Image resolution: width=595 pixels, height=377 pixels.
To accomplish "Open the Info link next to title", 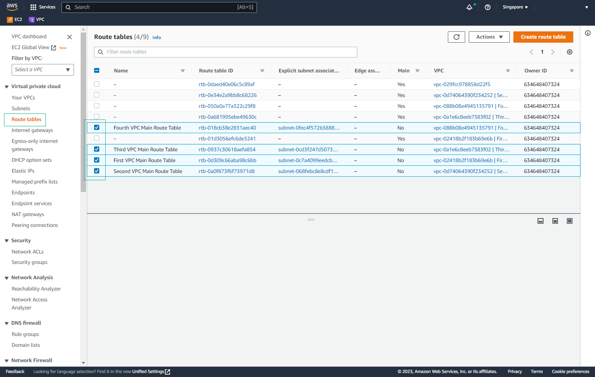I will click(157, 37).
